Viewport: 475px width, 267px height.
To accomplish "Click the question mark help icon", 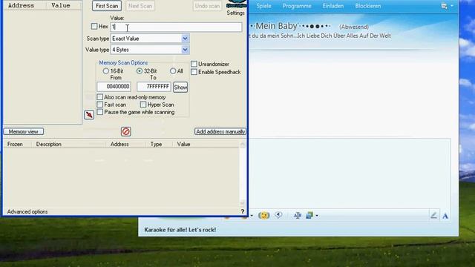I will tap(243, 211).
